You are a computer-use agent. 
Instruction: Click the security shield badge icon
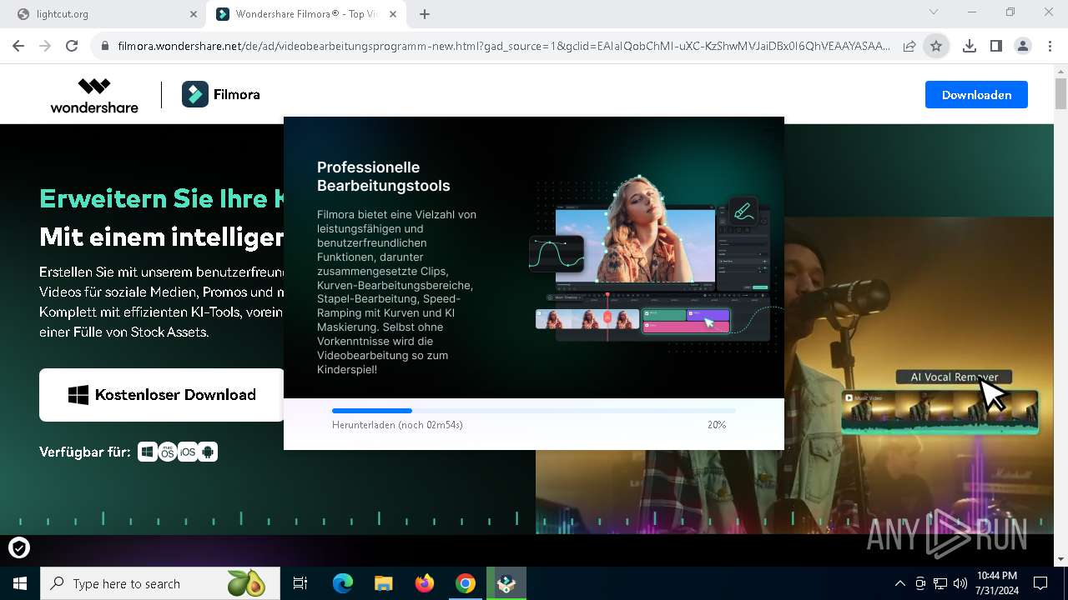tap(19, 547)
